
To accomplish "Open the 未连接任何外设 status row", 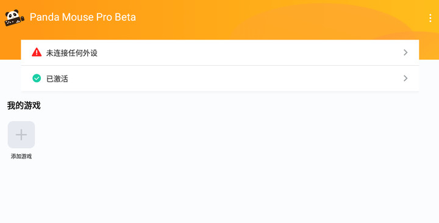I will [x=220, y=52].
